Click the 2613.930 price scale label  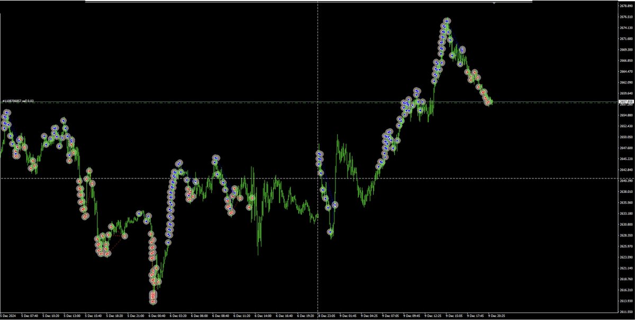(x=626, y=300)
